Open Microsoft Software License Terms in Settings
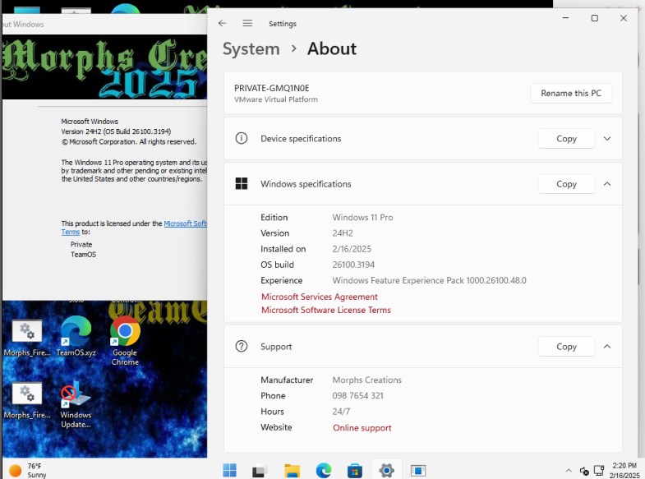This screenshot has height=479, width=645. pos(326,310)
